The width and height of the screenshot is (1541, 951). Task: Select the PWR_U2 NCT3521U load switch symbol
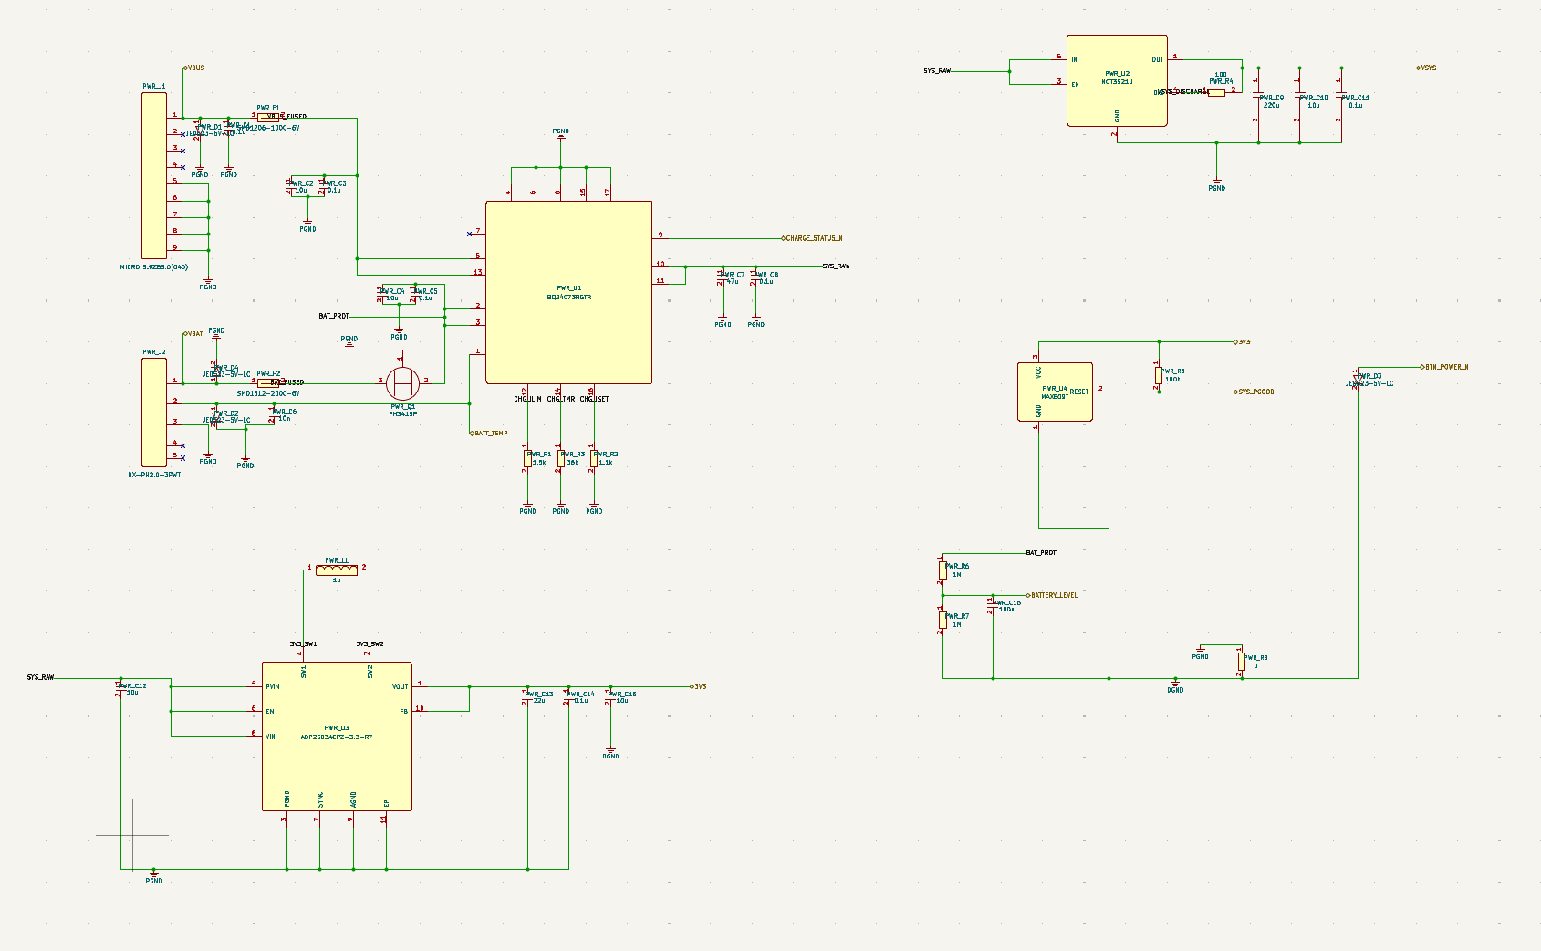[1117, 80]
